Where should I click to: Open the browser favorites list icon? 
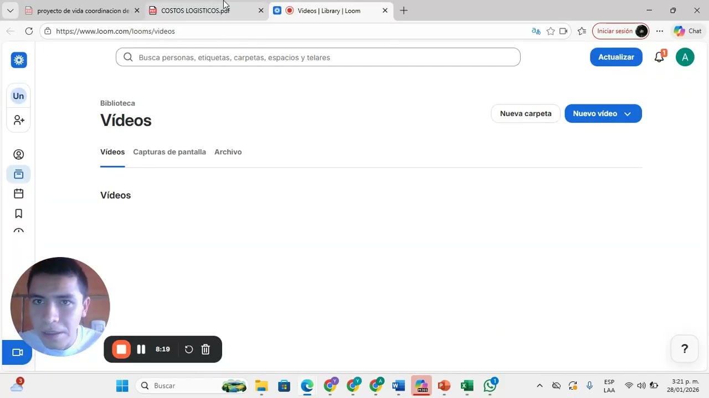click(x=582, y=31)
